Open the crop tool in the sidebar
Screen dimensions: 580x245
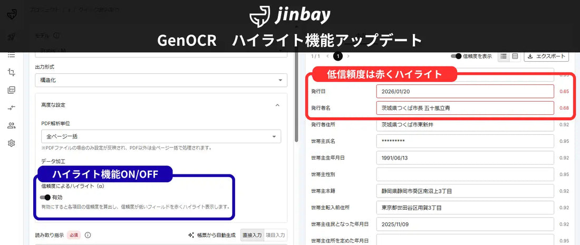[x=12, y=72]
